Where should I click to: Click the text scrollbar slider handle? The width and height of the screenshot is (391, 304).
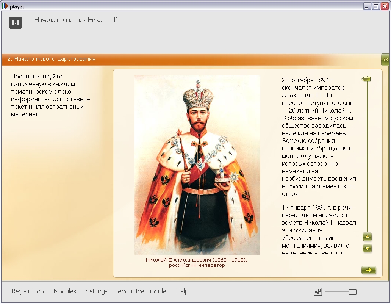click(x=366, y=79)
